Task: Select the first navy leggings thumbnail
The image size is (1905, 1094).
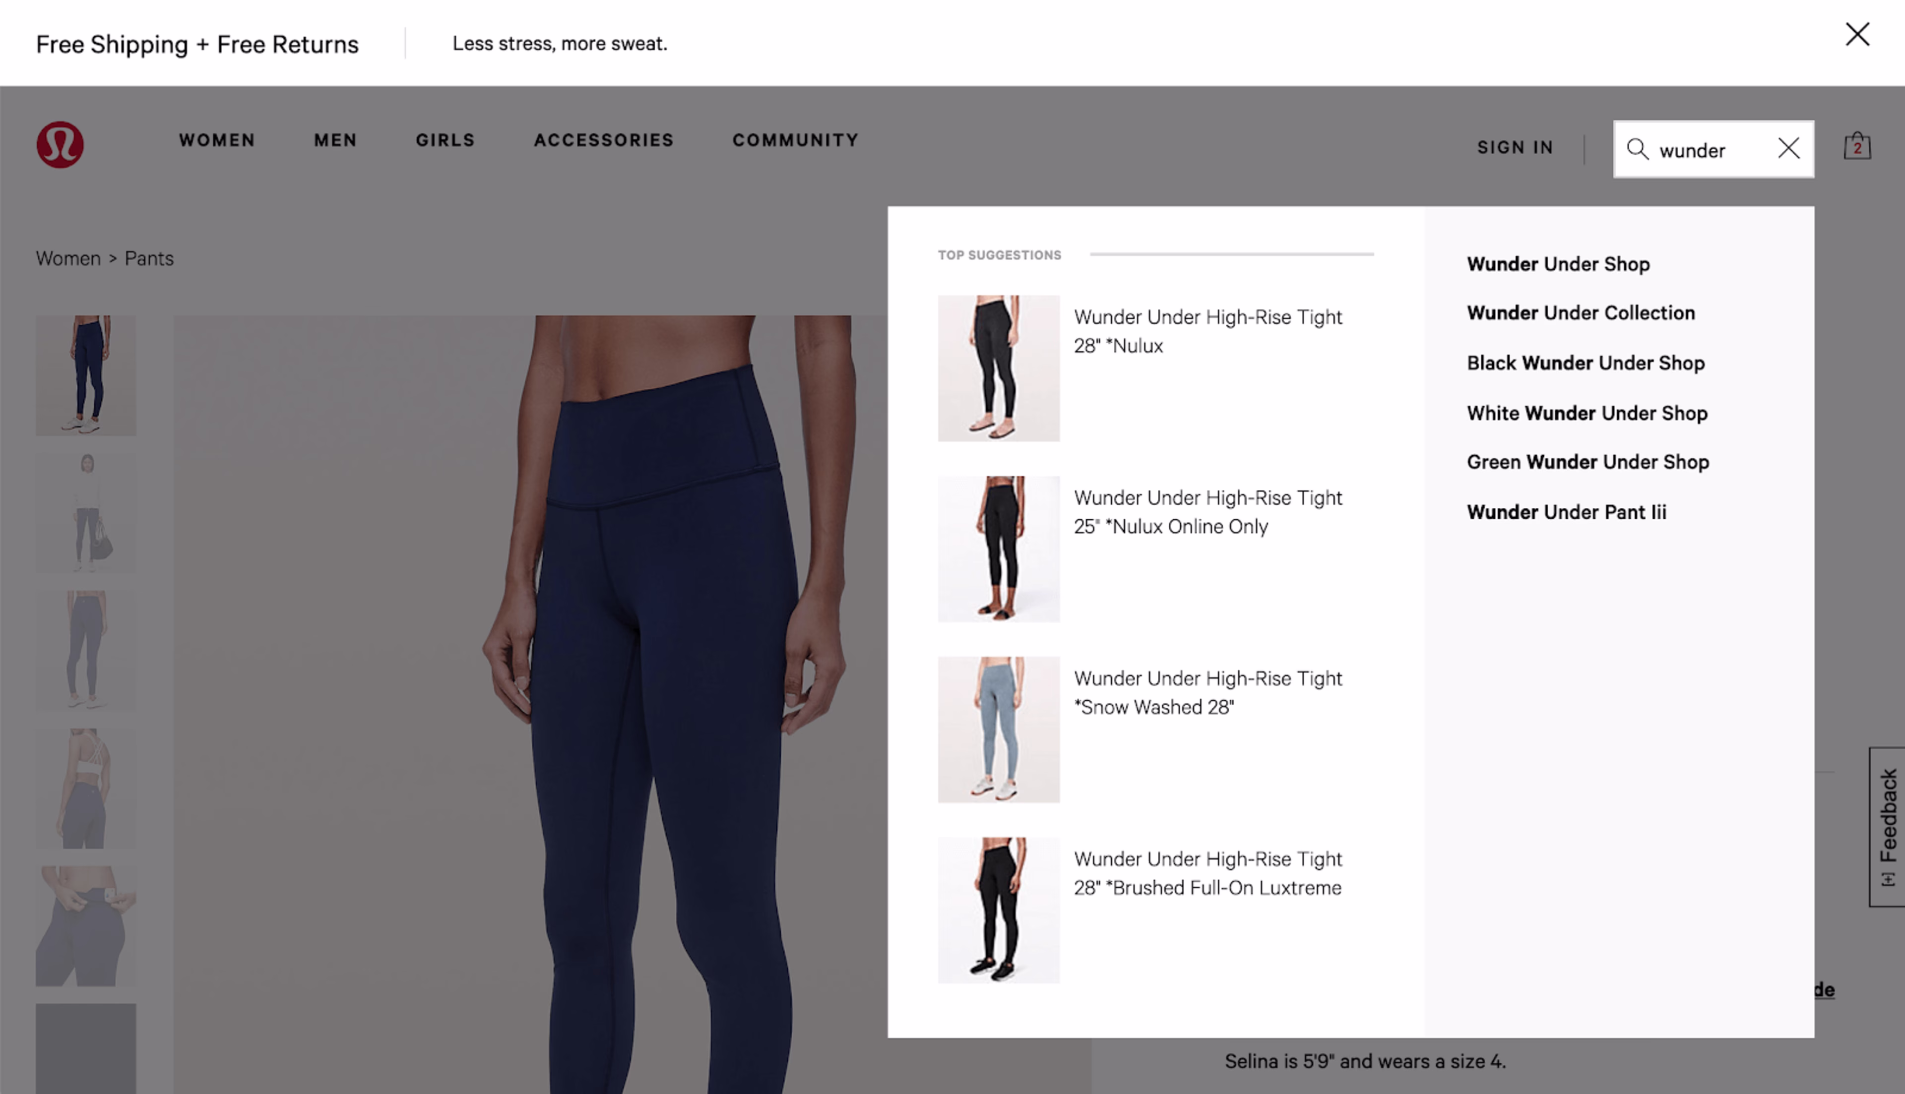Action: pyautogui.click(x=86, y=375)
